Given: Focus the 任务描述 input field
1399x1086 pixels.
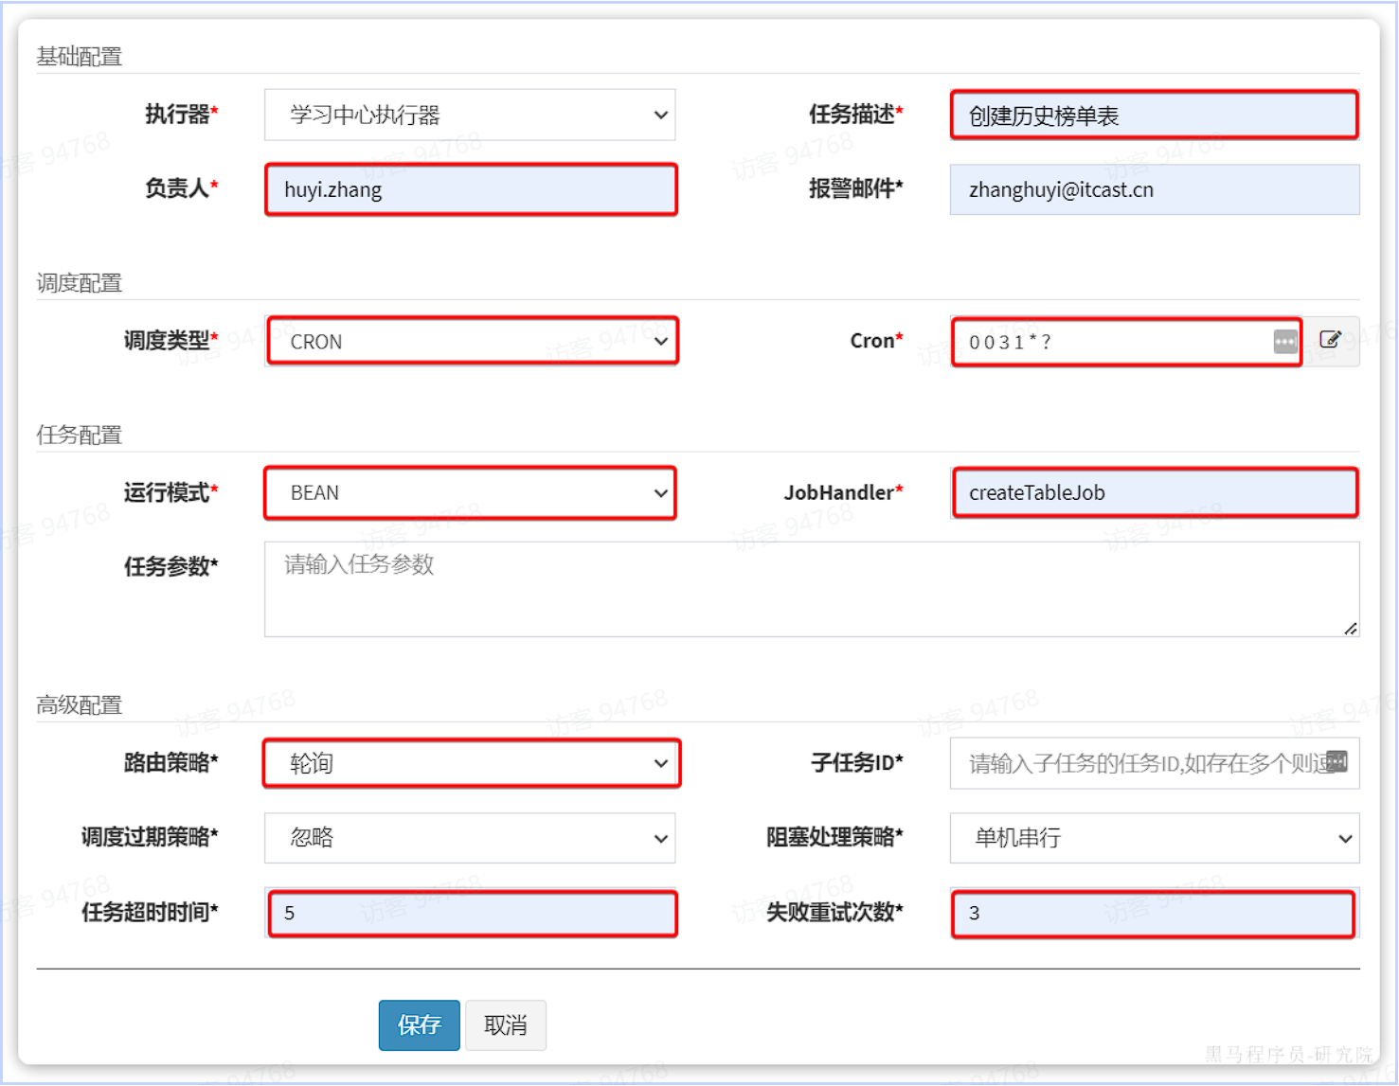Looking at the screenshot, I should [x=1155, y=115].
